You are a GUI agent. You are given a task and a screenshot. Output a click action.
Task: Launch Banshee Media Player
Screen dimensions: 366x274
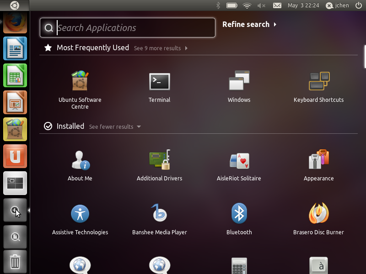tap(159, 214)
